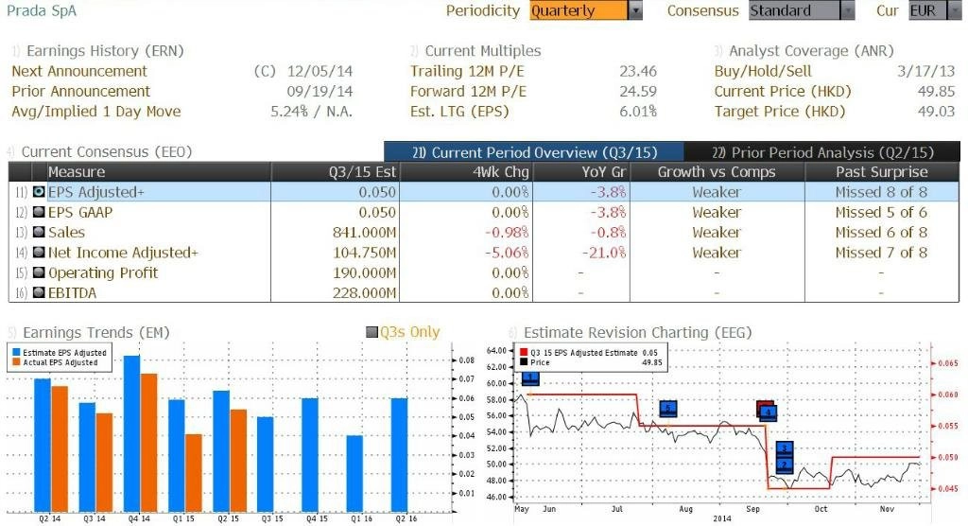Viewport: 968px width, 526px height.
Task: Click the YoY Gr column header
Action: pyautogui.click(x=581, y=172)
